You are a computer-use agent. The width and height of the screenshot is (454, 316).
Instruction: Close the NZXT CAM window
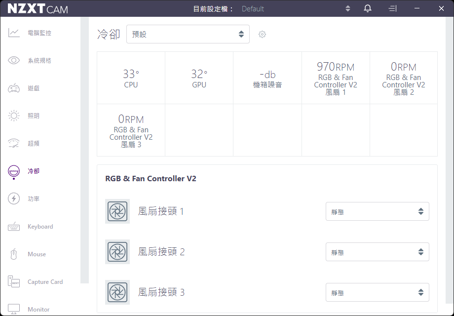[441, 8]
